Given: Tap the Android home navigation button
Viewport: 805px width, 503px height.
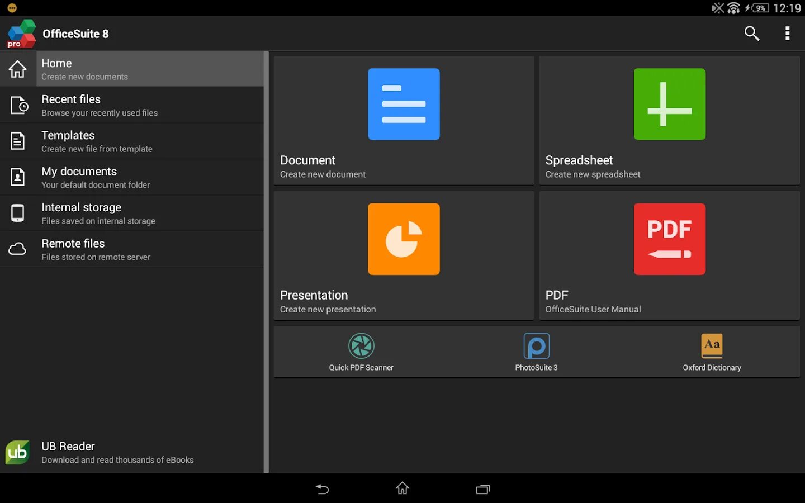Looking at the screenshot, I should 402,488.
